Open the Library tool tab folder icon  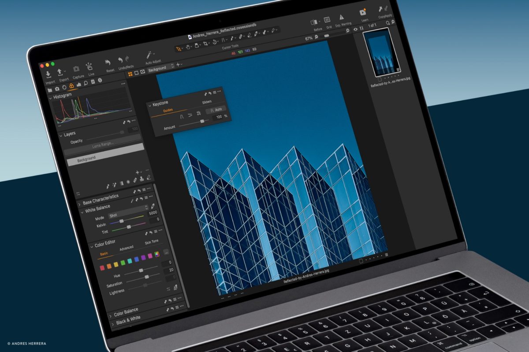[x=50, y=90]
